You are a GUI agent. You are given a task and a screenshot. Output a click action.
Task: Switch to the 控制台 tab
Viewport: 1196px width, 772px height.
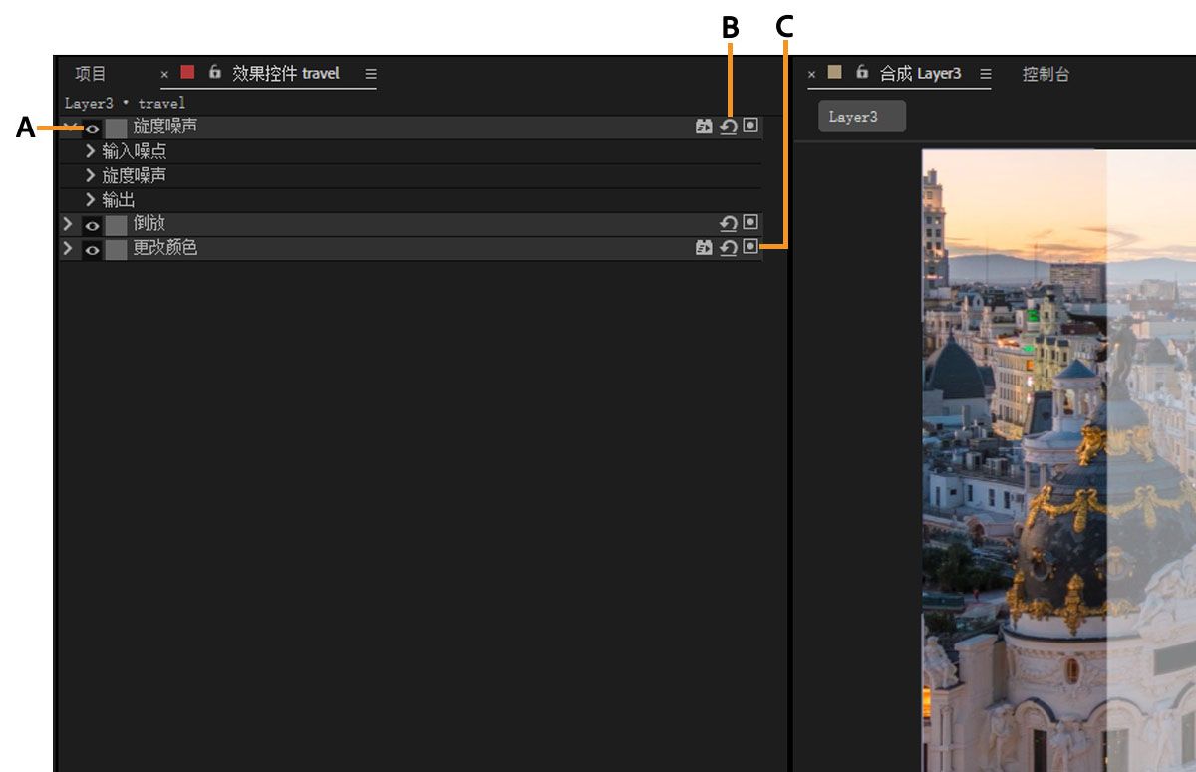(1046, 74)
